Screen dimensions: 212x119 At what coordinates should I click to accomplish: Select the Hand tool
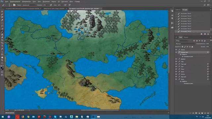tap(2, 57)
